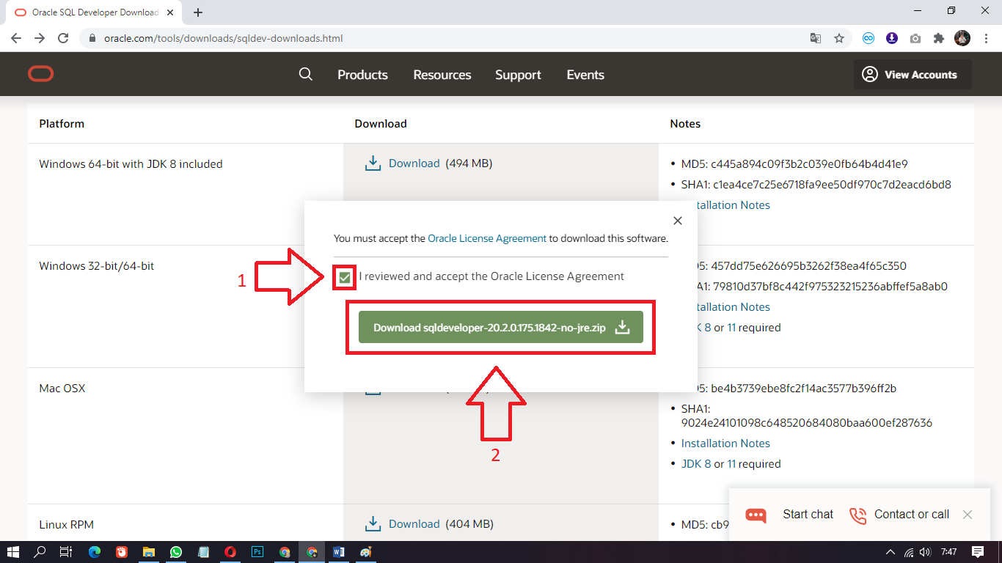
Task: Open Chrome's three-dot menu
Action: (985, 38)
